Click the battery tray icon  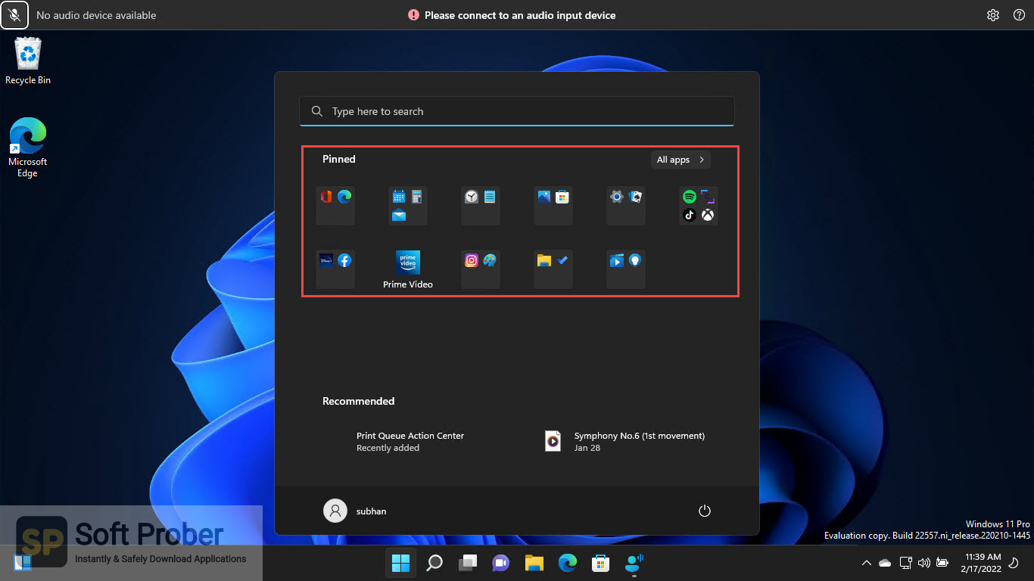point(942,563)
